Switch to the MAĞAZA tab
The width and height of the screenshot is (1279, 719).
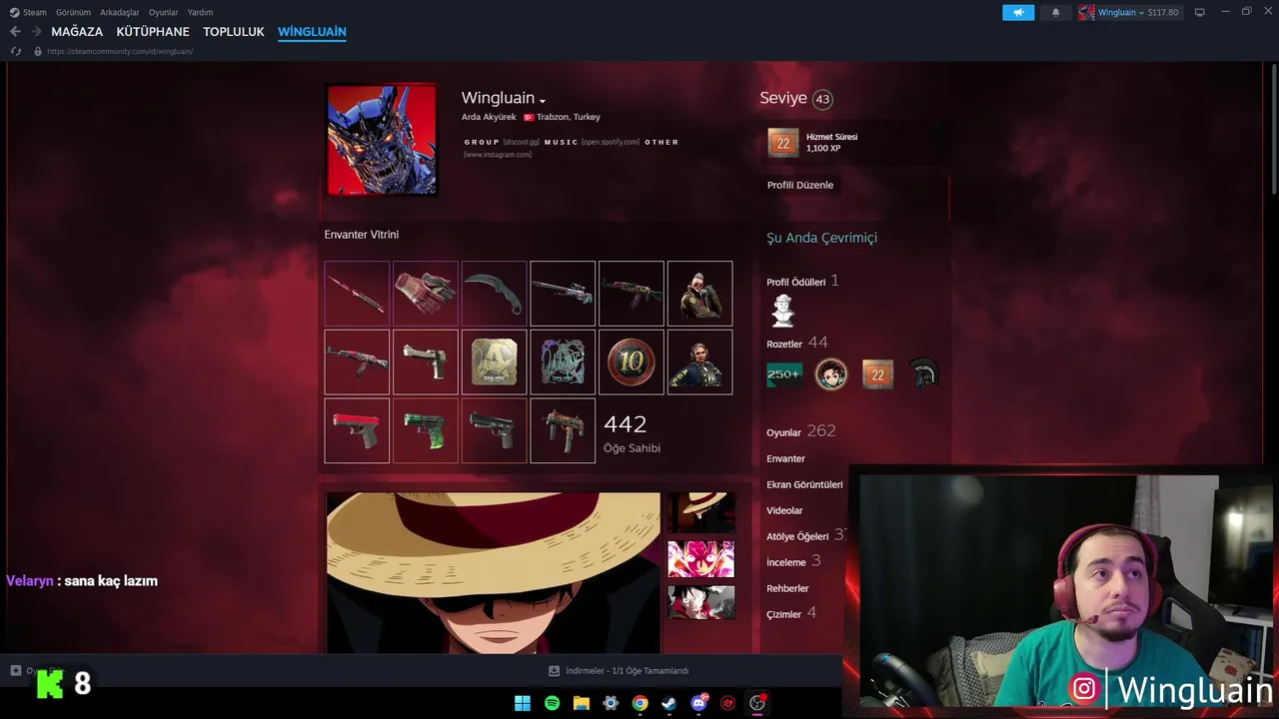pos(77,32)
